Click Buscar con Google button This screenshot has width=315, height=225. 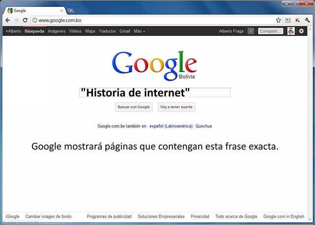[133, 107]
